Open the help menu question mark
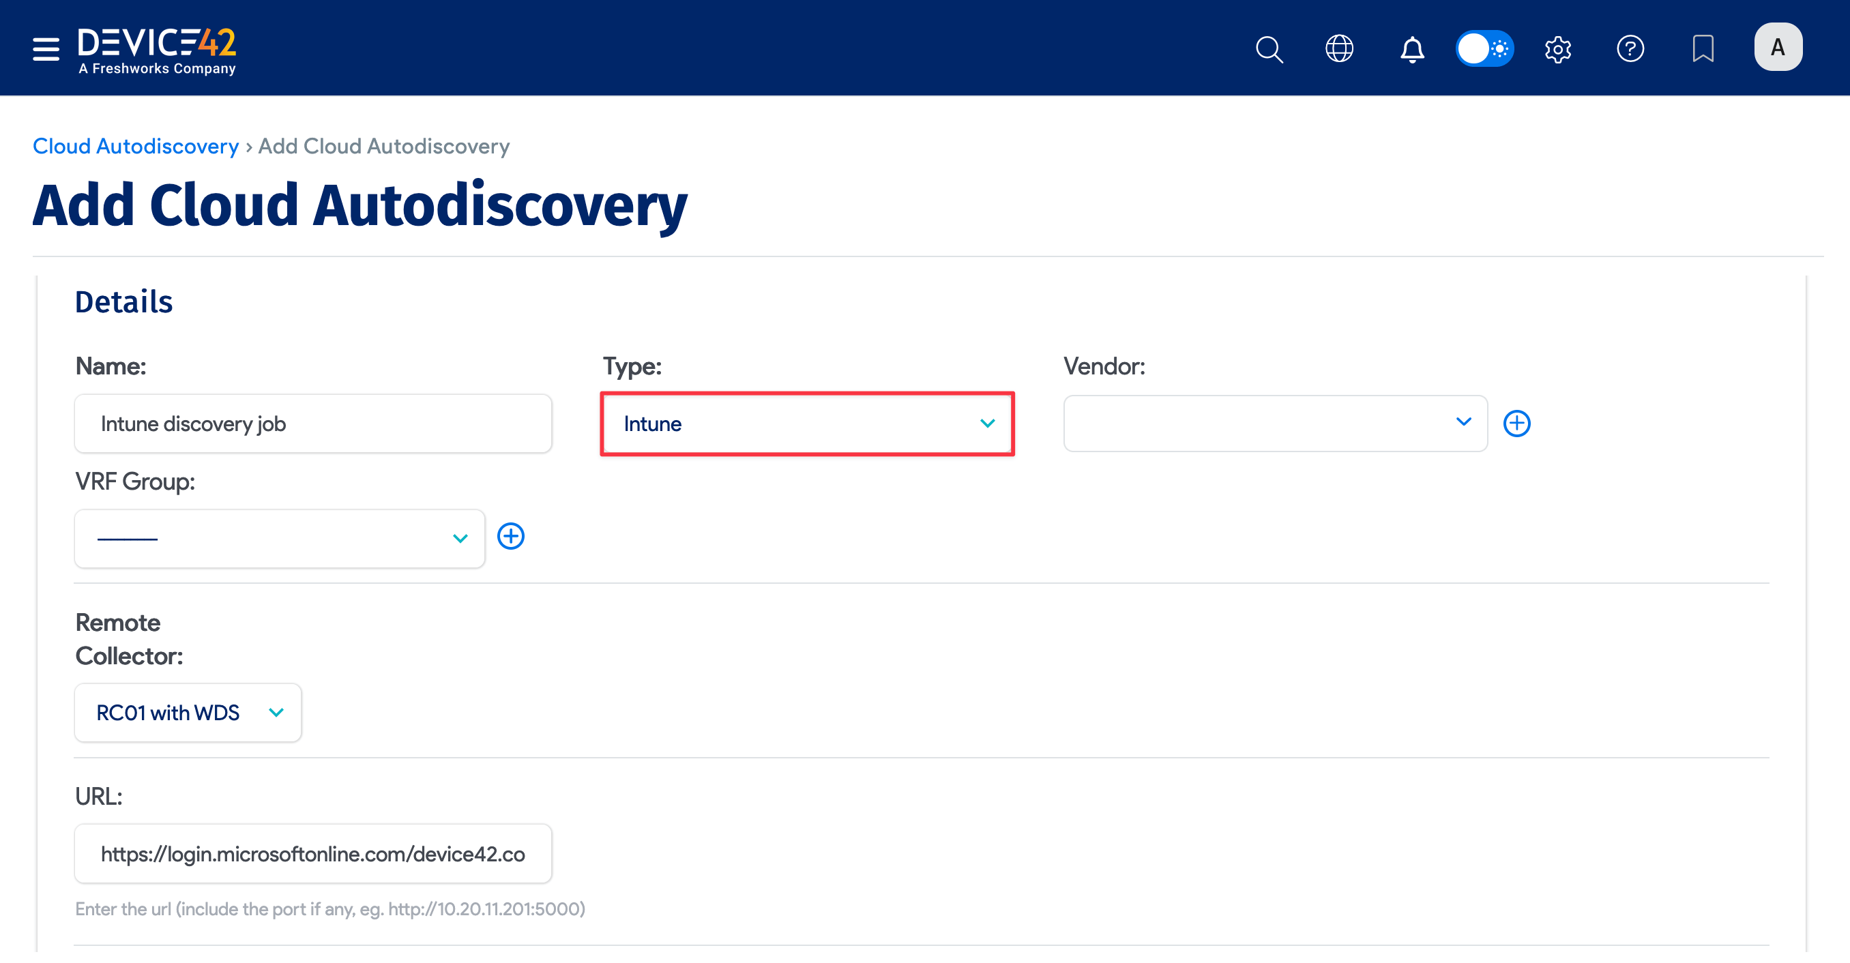The width and height of the screenshot is (1850, 963). click(1630, 48)
